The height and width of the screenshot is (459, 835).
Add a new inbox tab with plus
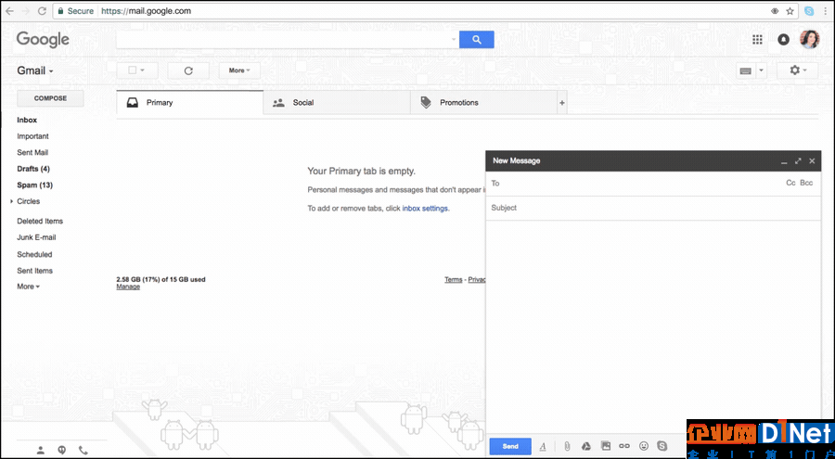tap(562, 103)
